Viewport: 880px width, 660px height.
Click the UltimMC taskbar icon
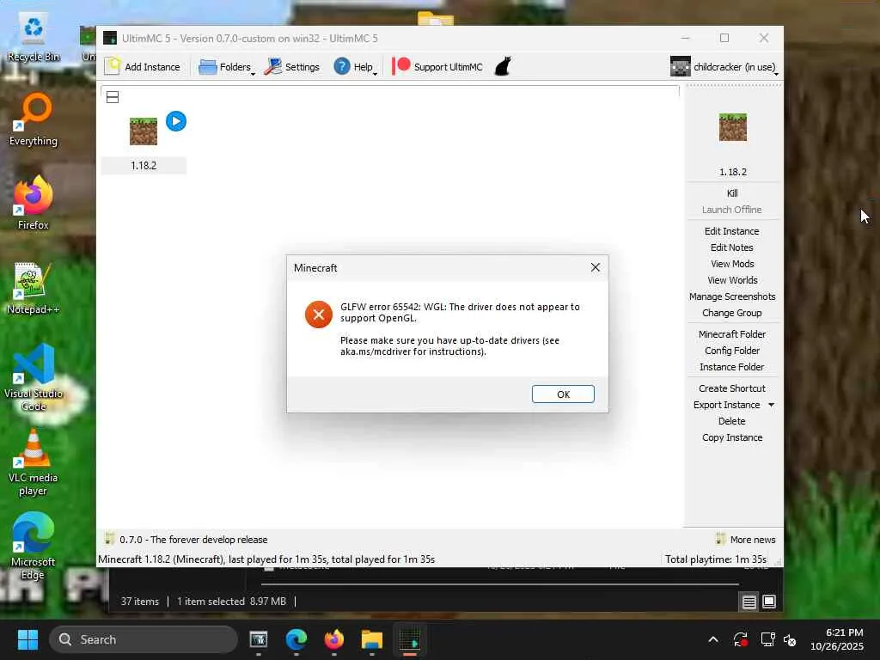coord(410,639)
